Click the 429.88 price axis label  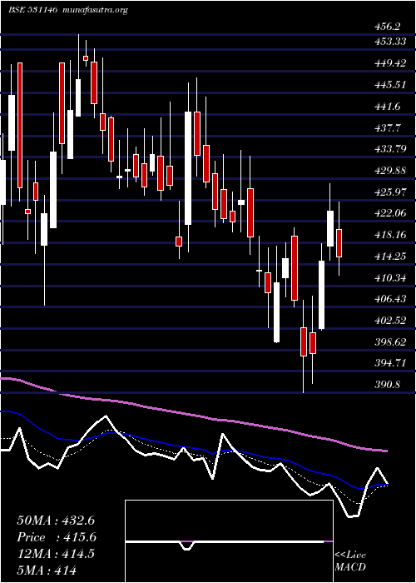(390, 171)
